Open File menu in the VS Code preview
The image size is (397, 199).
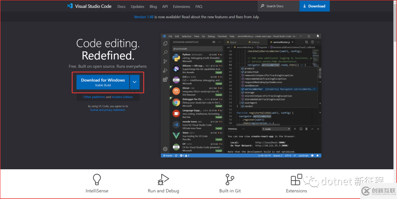coord(171,36)
